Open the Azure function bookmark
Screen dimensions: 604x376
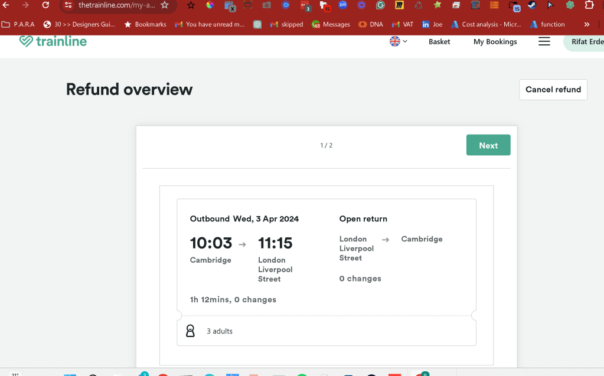click(x=547, y=24)
